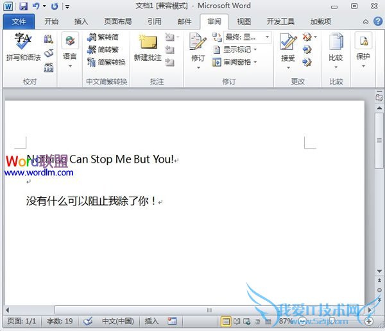Screen dimensions: 385x331
Task: Switch to the 视图 tab
Action: 244,22
